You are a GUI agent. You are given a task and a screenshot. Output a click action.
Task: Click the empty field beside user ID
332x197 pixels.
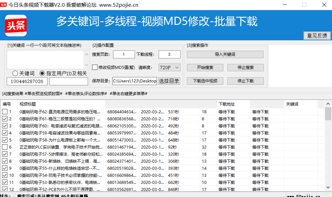[68, 81]
